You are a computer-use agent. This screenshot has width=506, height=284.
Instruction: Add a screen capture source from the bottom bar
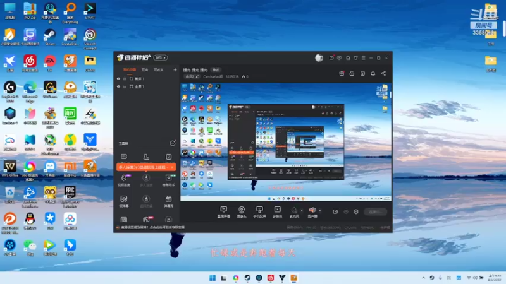(224, 212)
